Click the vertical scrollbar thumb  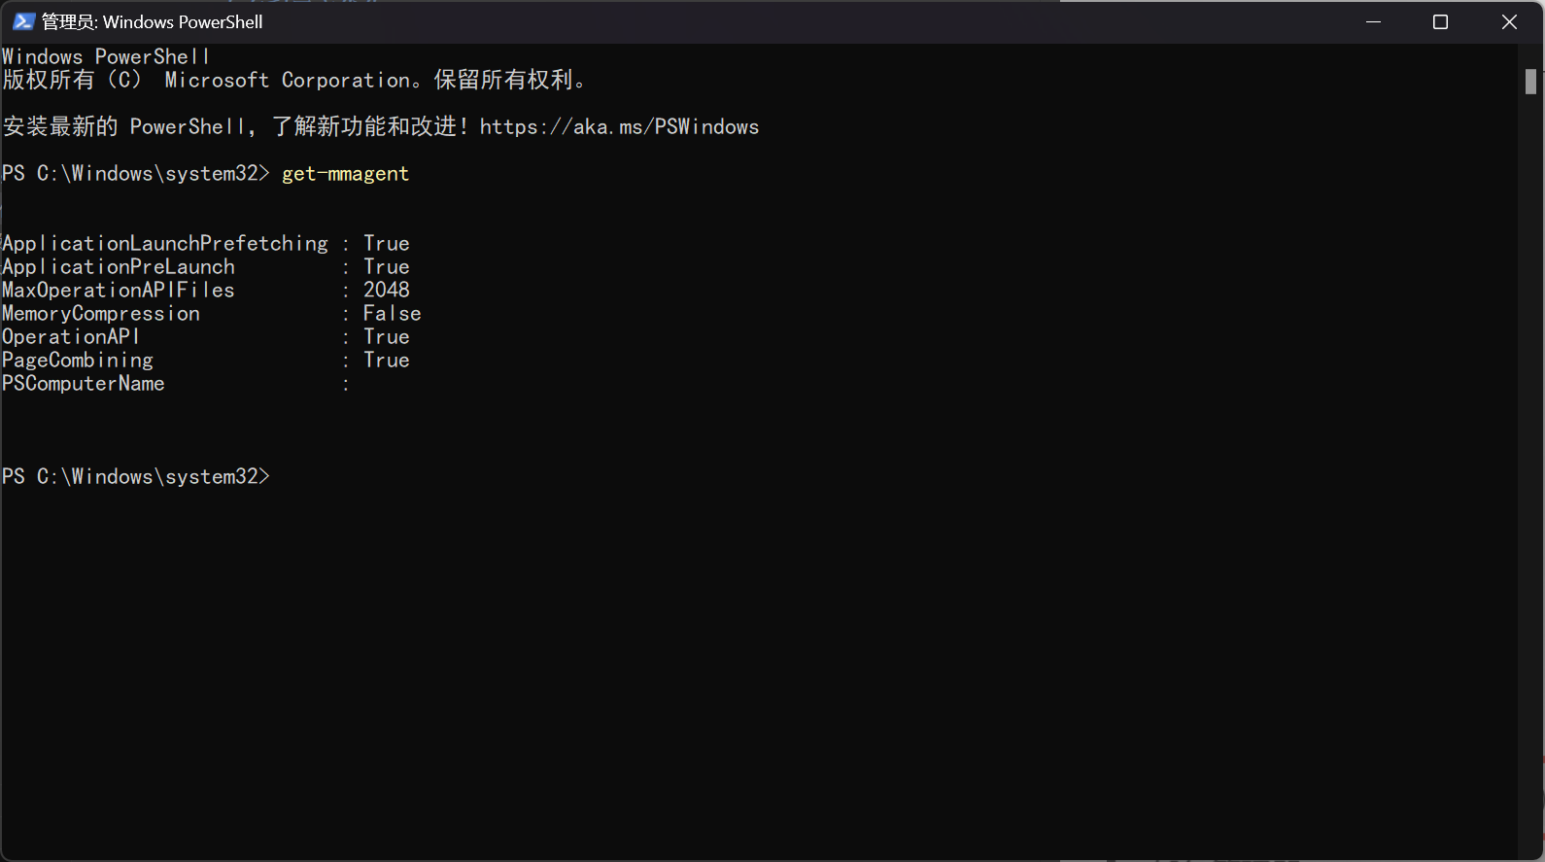1530,82
